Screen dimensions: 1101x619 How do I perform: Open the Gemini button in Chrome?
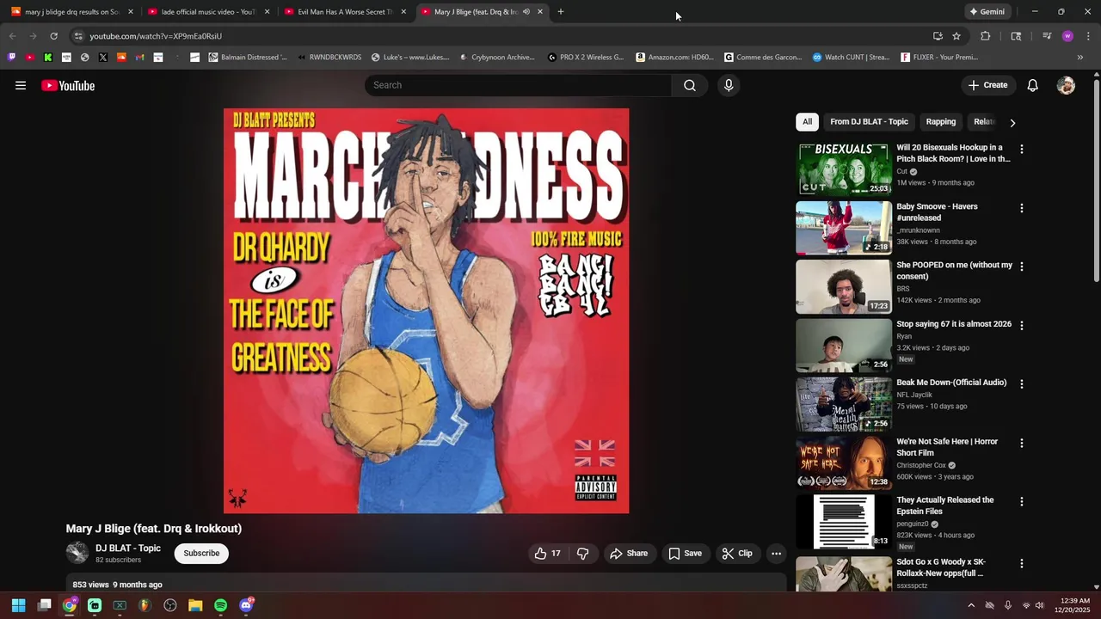(x=987, y=12)
